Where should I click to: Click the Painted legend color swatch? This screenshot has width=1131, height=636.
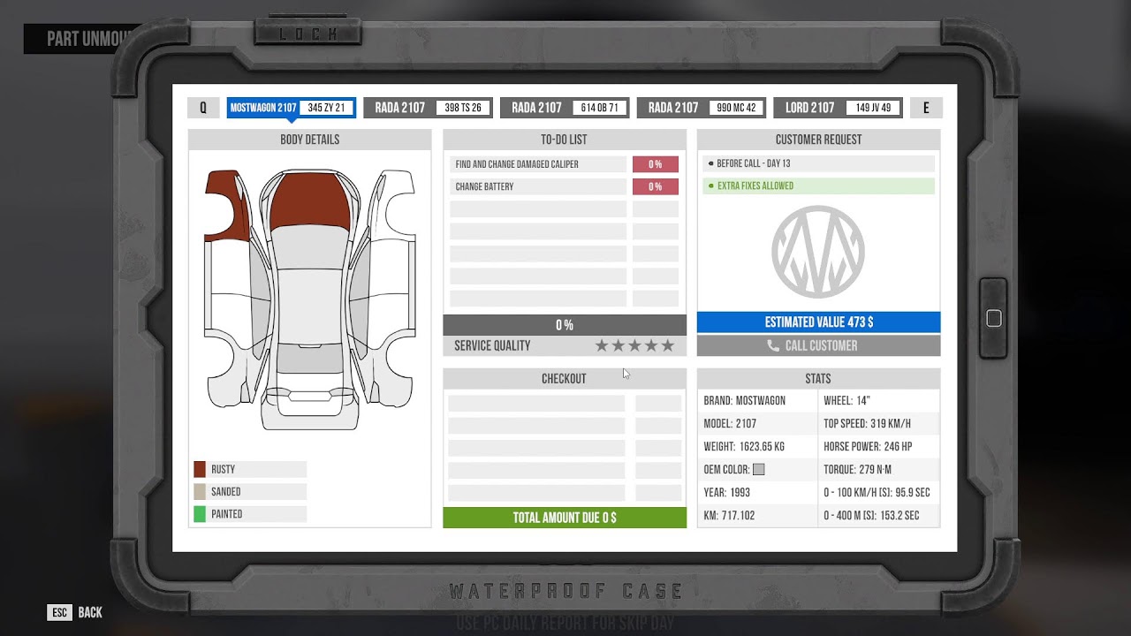[200, 514]
